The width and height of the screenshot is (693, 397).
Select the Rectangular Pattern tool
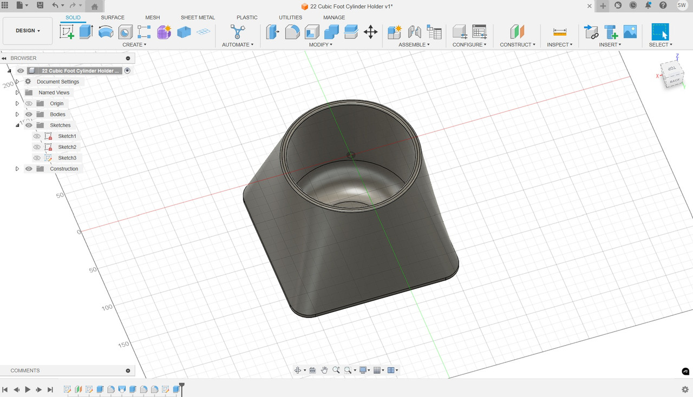point(144,32)
